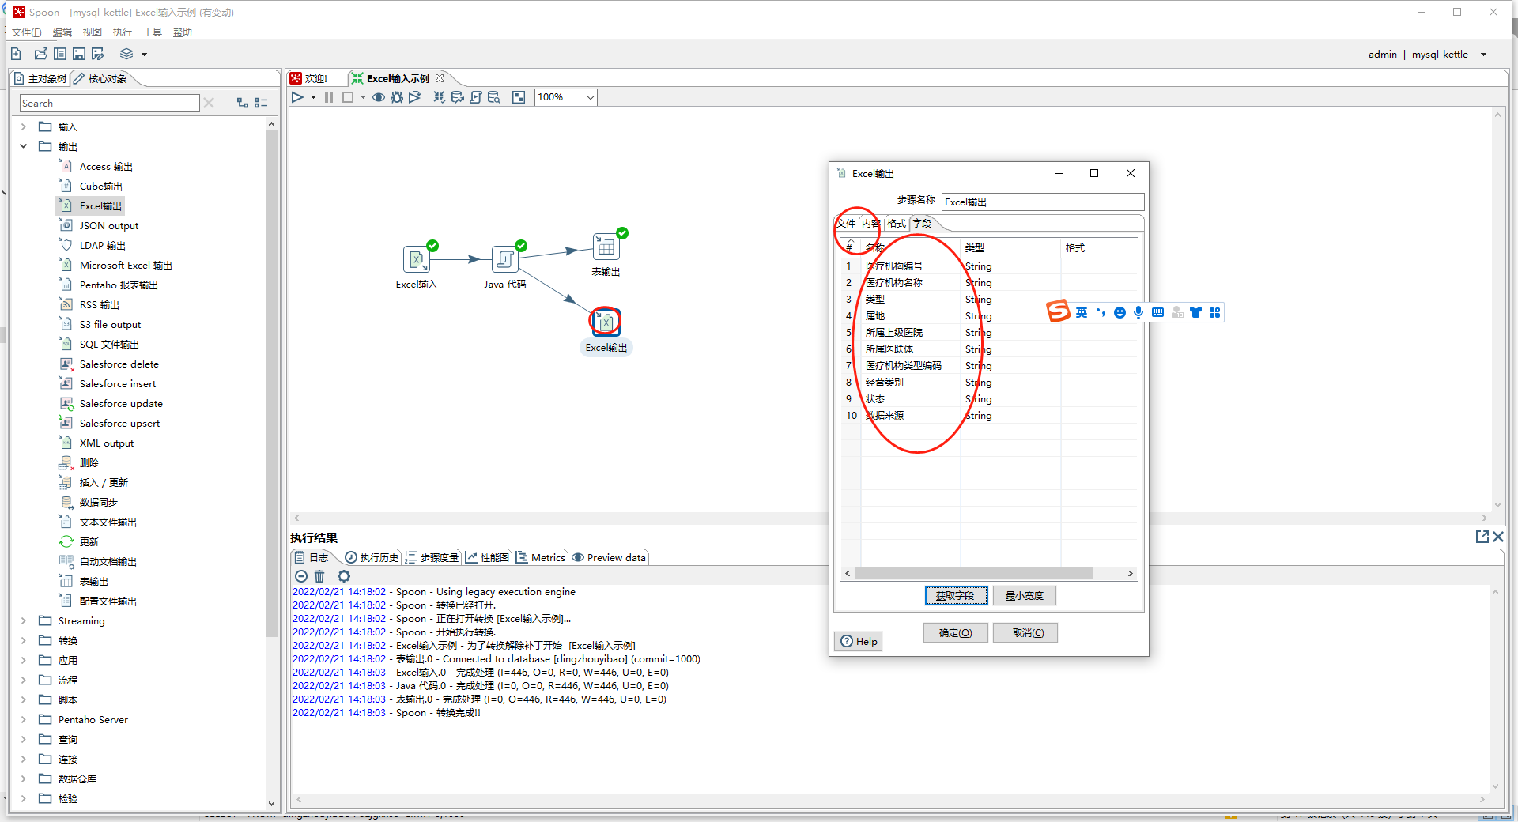Image resolution: width=1518 pixels, height=822 pixels.
Task: Click the Excel输入 step icon on canvas
Action: tap(416, 259)
